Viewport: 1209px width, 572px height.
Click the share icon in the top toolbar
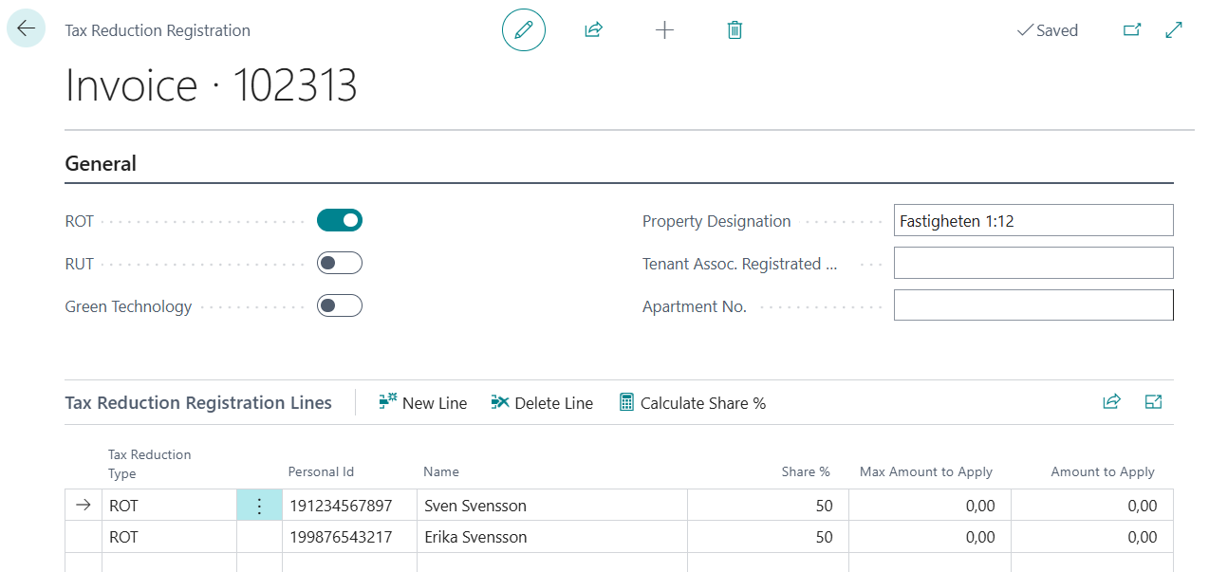tap(594, 30)
